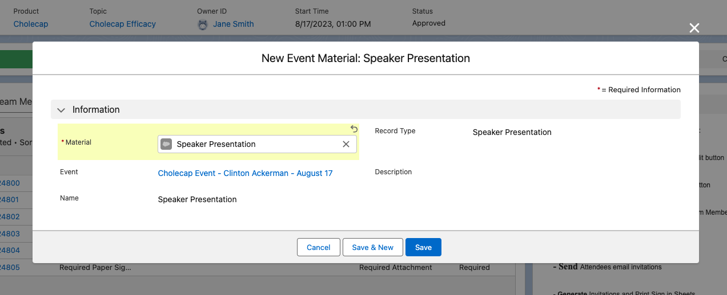Open the Cholecap Efficacy topic link
Image resolution: width=727 pixels, height=295 pixels.
(x=122, y=24)
